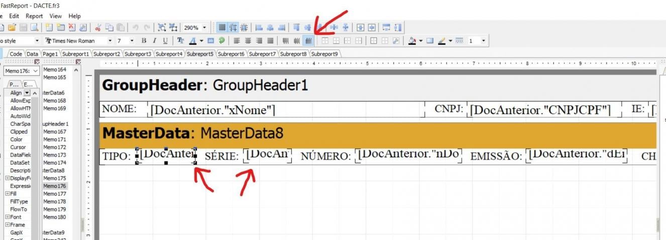This screenshot has height=240, width=666.
Task: Open Times New Roman font dropdown
Action: coord(110,41)
